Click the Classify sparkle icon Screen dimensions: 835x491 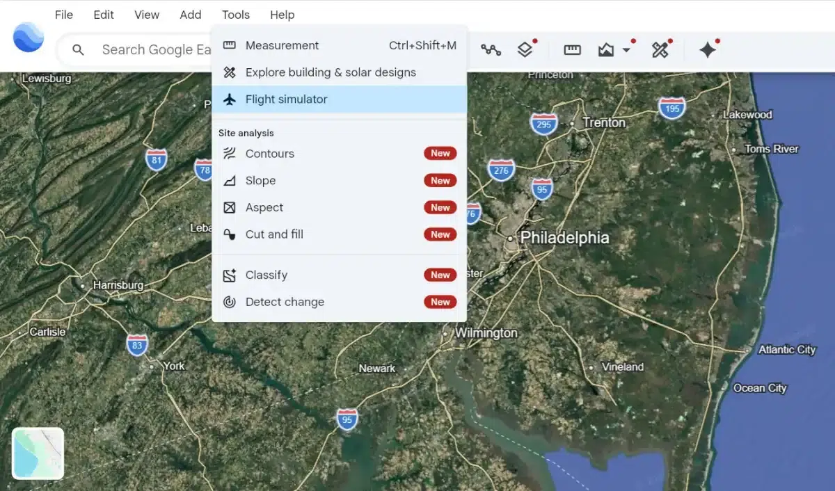point(230,275)
